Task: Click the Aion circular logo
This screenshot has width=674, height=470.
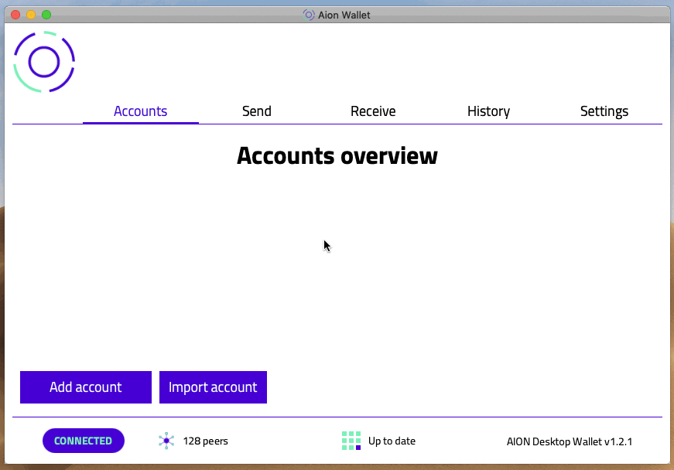Action: tap(44, 62)
